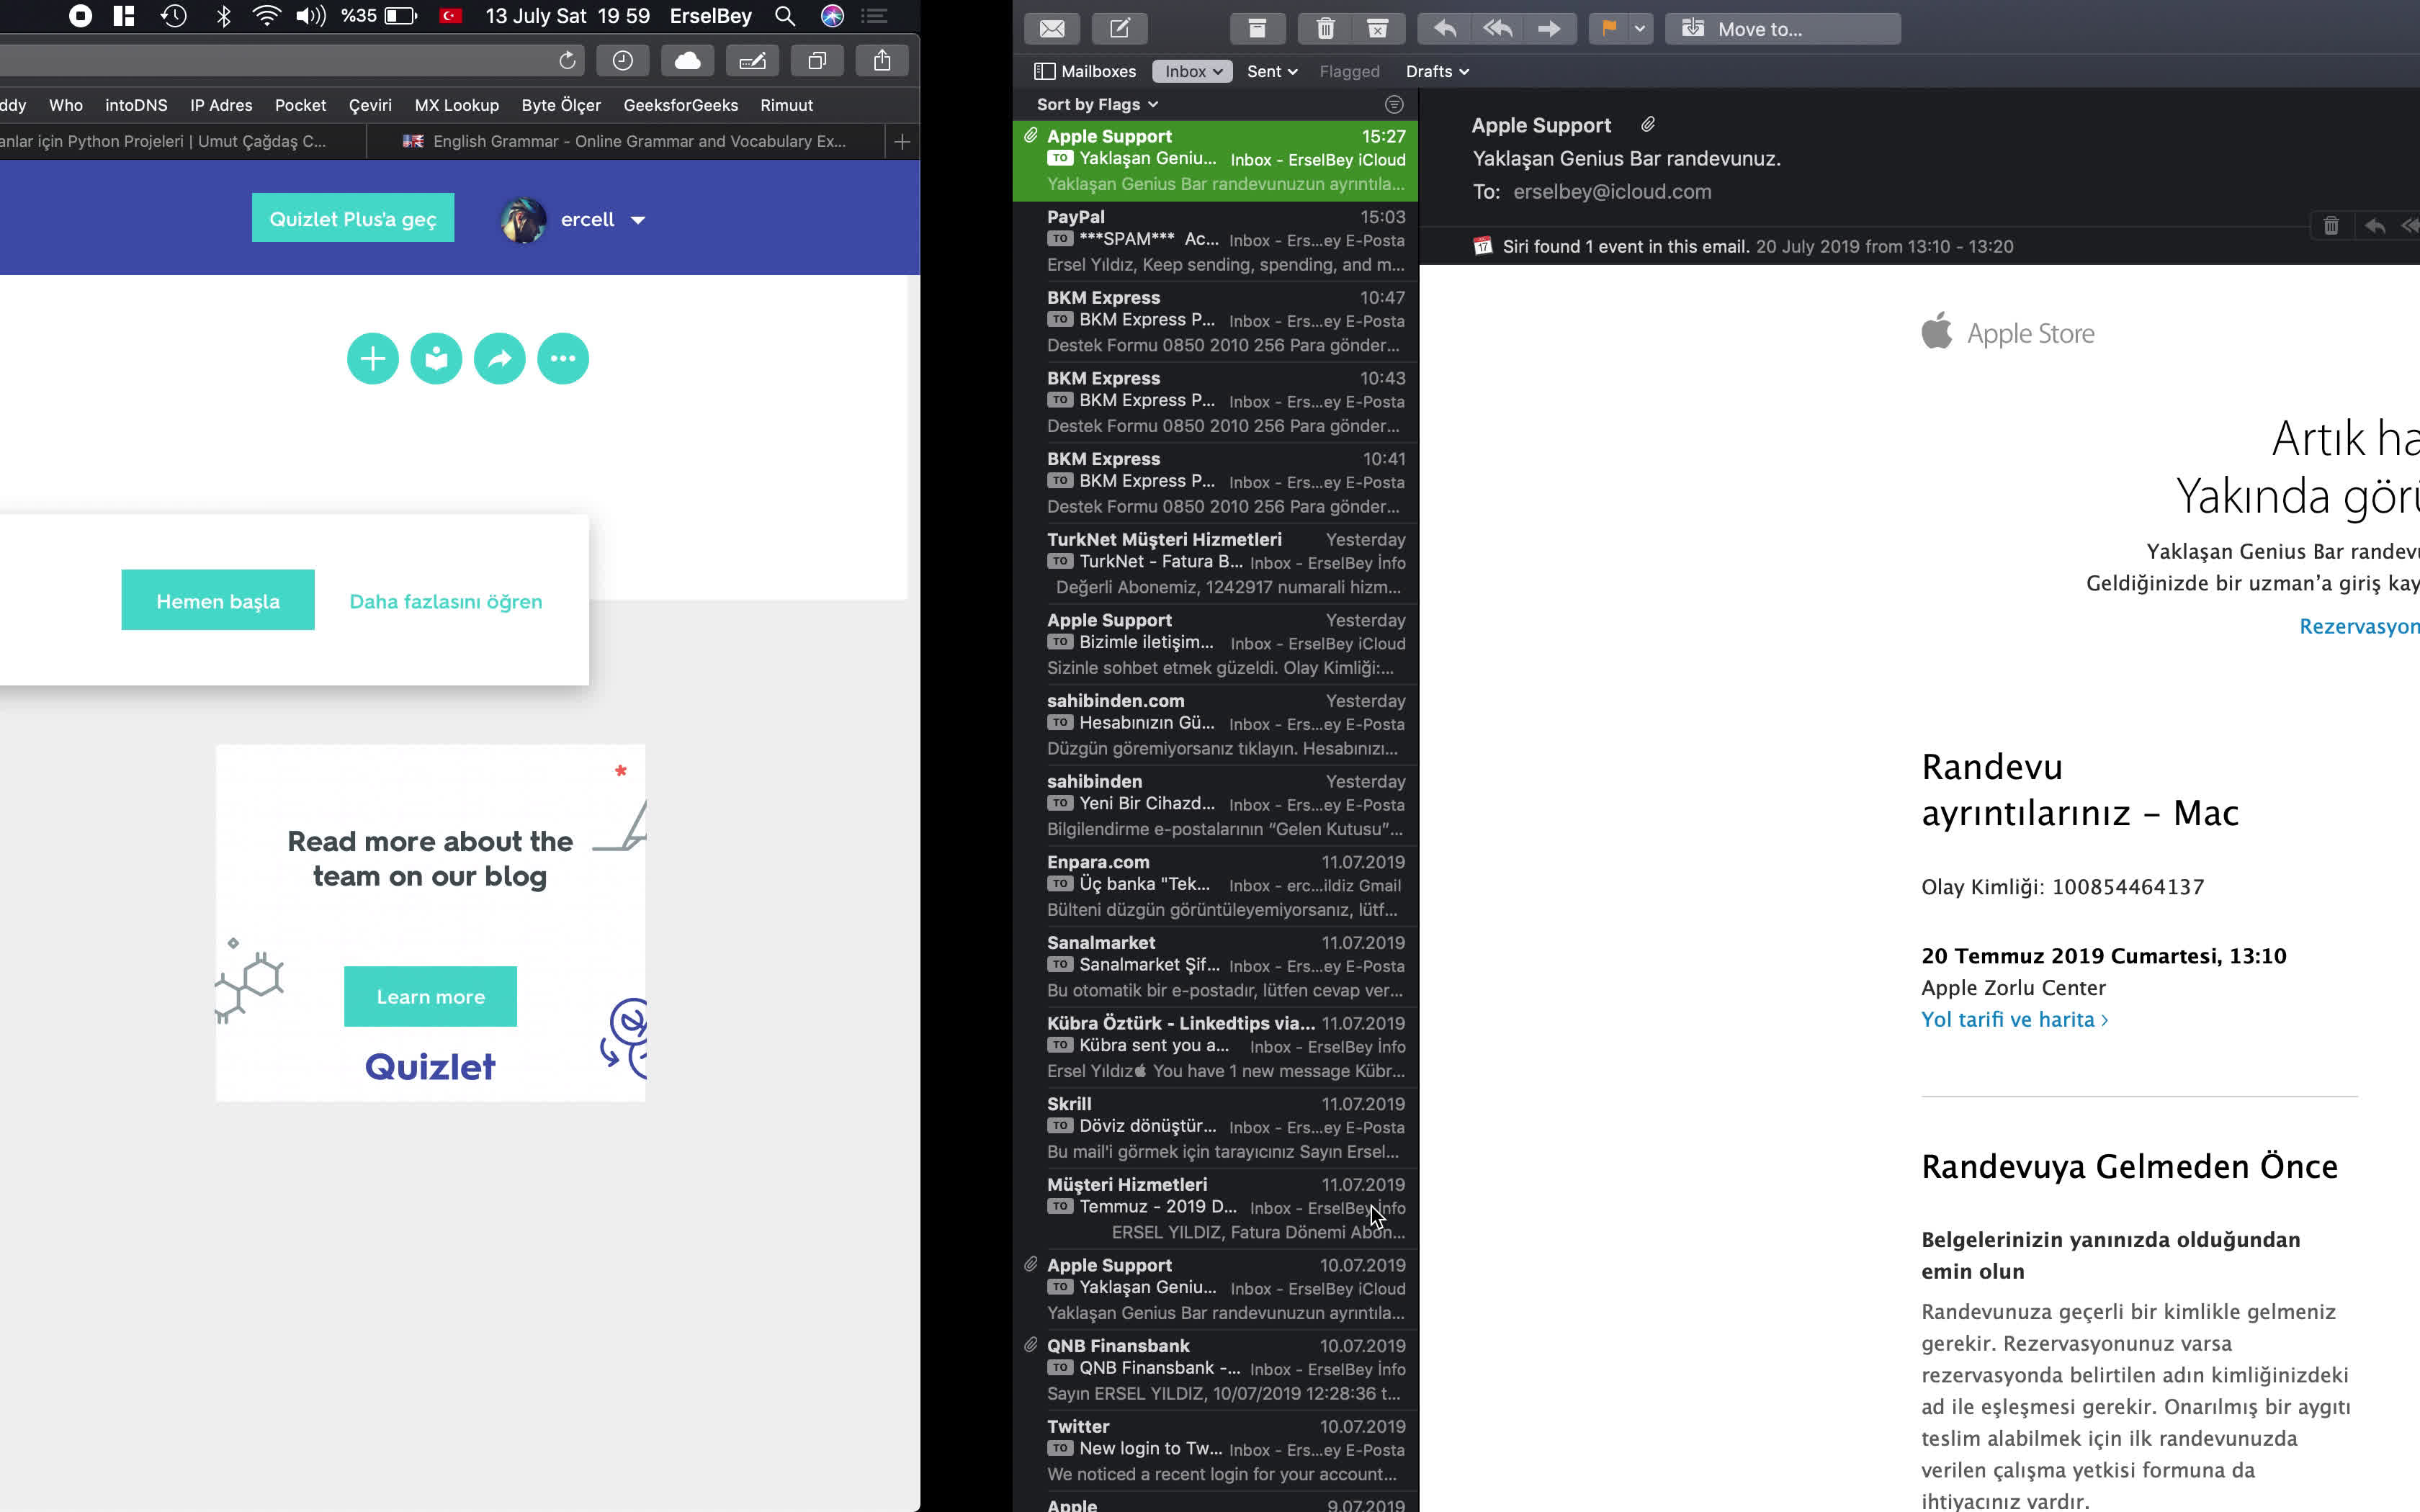
Task: Open Spotlight search in menu bar
Action: pos(785,16)
